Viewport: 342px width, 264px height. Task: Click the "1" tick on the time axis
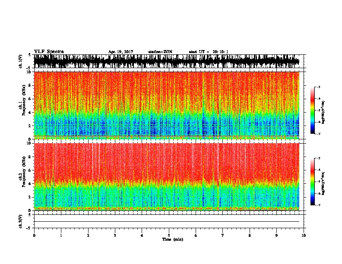tap(61, 236)
